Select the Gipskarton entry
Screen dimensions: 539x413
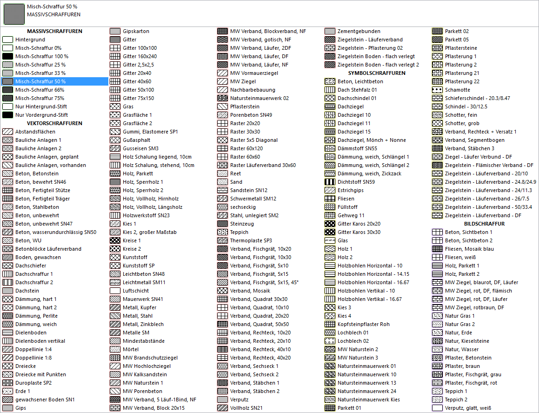point(136,31)
